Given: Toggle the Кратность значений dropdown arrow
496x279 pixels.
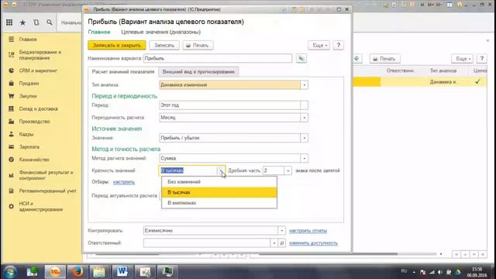Looking at the screenshot, I should tap(220, 170).
